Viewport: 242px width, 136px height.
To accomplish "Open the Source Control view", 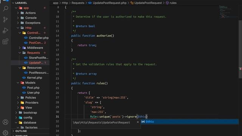I will 5,19.
